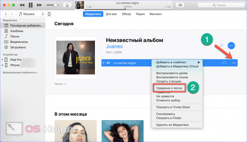This screenshot has height=142, width=247.
Task: Pause the currently playing song
Action: [x=31, y=5]
